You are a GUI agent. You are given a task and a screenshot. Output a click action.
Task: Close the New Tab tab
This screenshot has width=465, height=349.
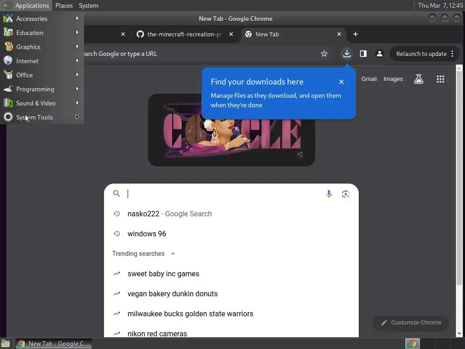pos(339,34)
